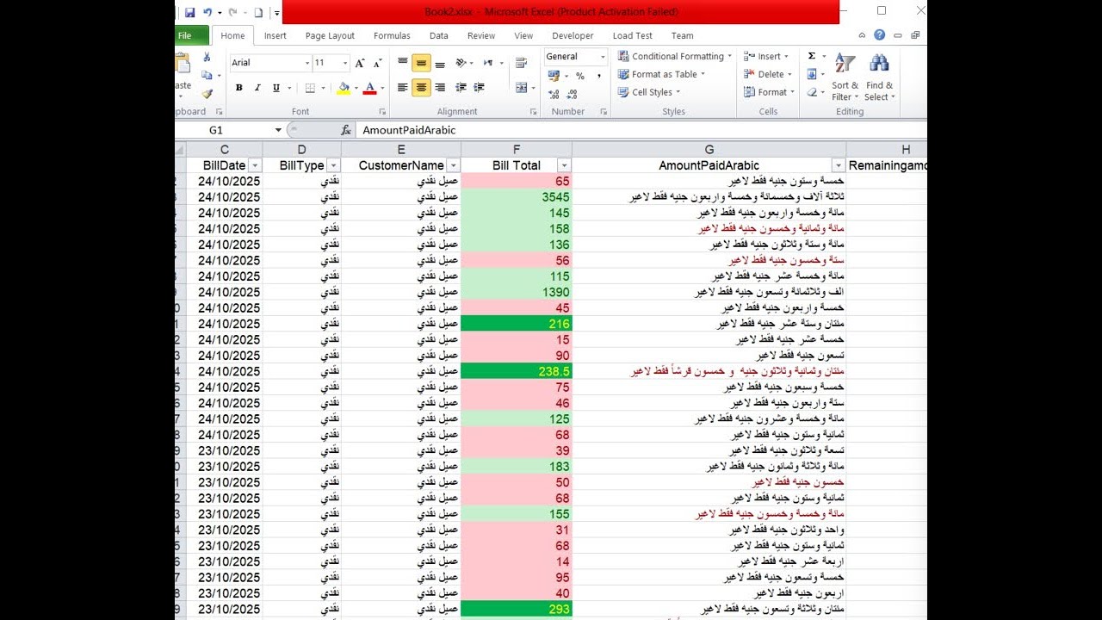Toggle Align Text Right
The width and height of the screenshot is (1102, 620).
(x=440, y=88)
